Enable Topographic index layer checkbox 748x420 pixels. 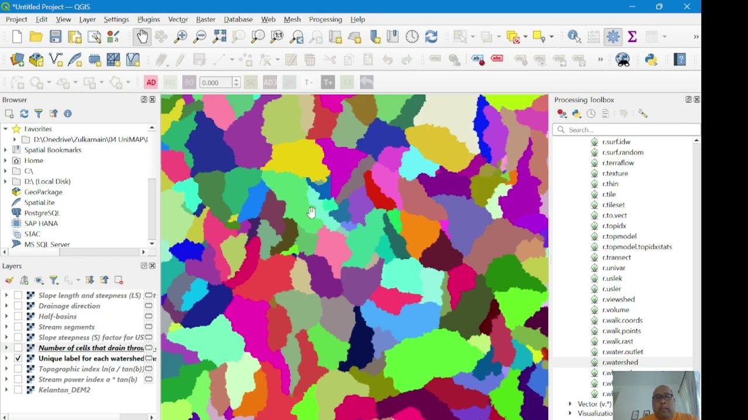(18, 369)
